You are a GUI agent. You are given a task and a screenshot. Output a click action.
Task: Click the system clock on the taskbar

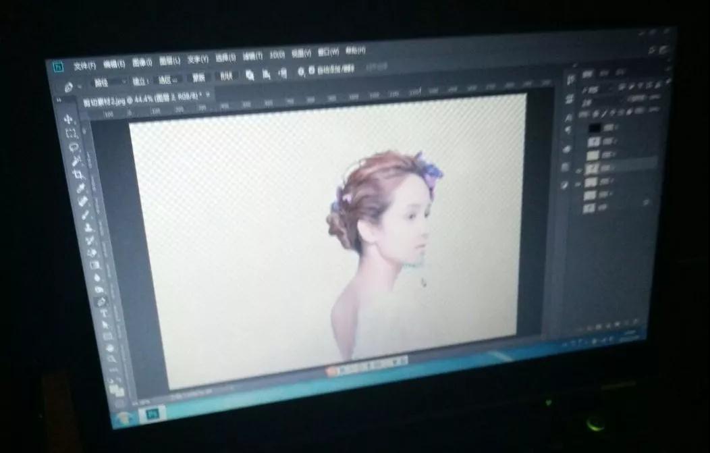631,336
